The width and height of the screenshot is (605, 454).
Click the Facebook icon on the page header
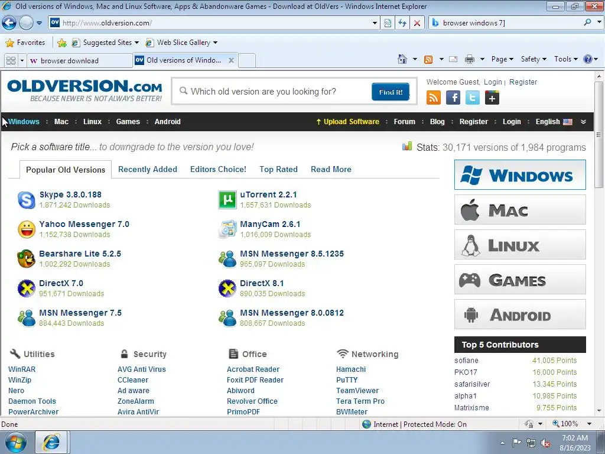click(453, 98)
